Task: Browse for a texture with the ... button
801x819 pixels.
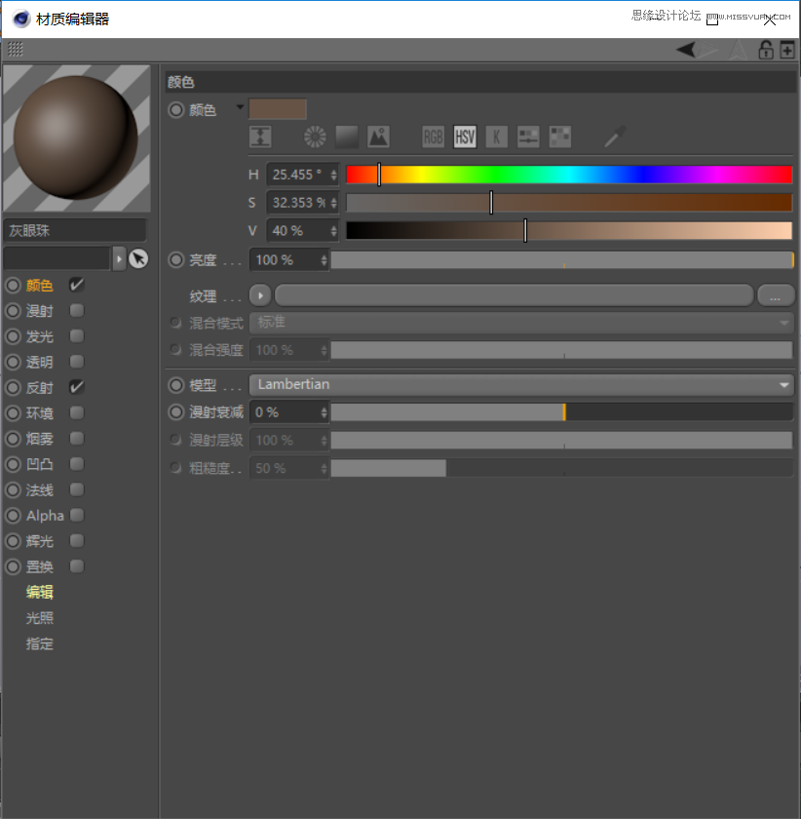Action: (x=776, y=294)
